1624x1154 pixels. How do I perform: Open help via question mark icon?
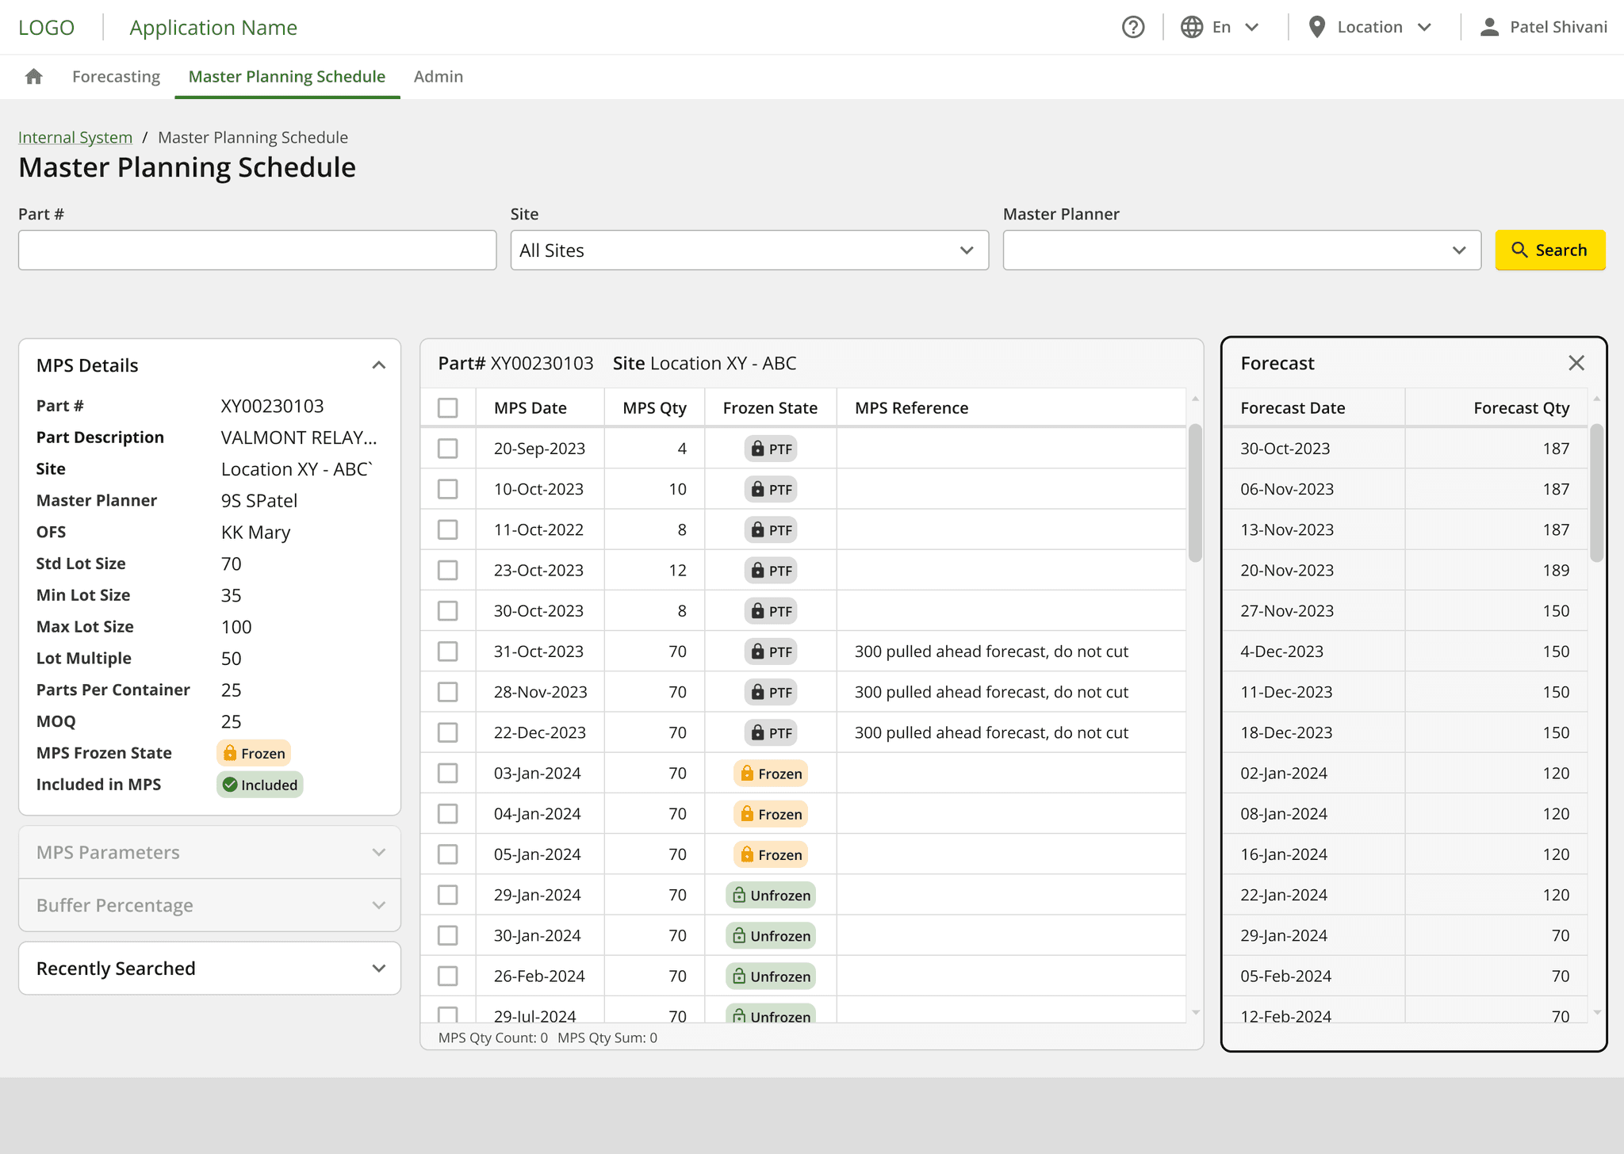click(1133, 28)
